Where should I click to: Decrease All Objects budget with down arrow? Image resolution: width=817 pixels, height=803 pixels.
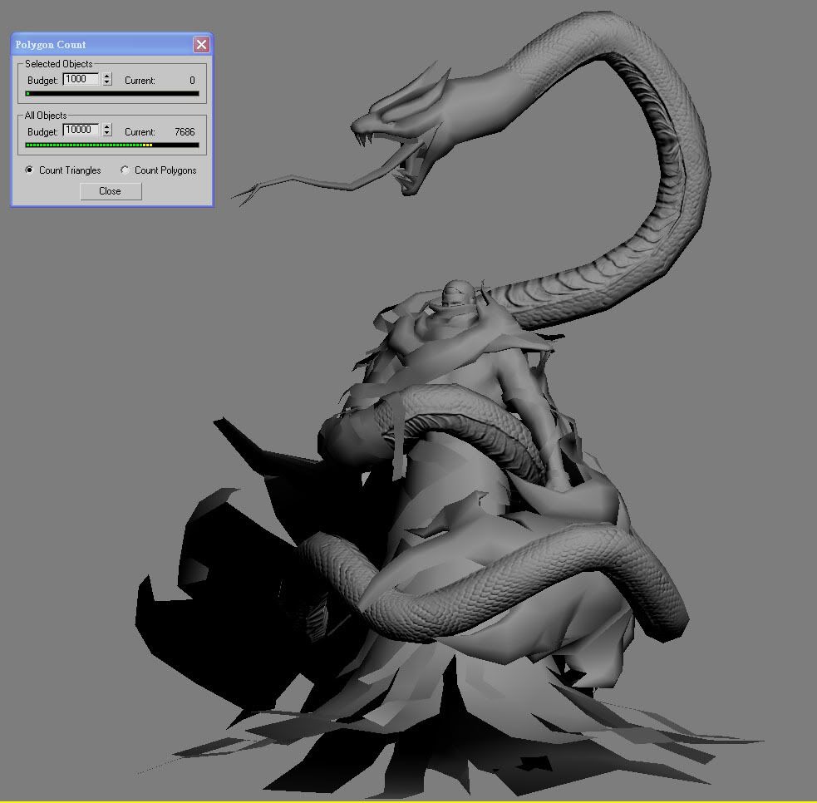pyautogui.click(x=107, y=135)
